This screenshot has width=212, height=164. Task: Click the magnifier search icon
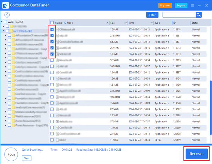(199, 15)
